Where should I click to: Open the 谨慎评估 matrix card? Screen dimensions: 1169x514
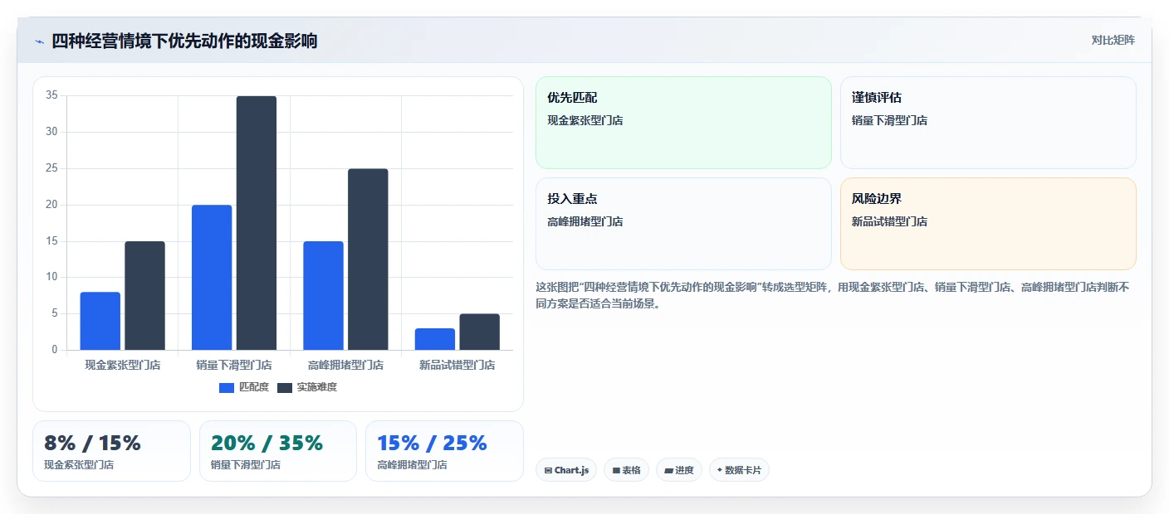[x=988, y=123]
